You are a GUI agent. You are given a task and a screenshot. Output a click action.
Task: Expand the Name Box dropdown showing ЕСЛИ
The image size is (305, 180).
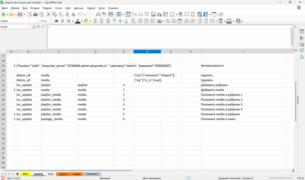click(29, 27)
